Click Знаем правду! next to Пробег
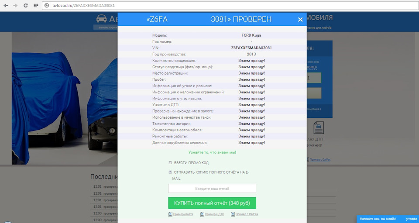Viewport: 419px width, 223px height. click(x=251, y=79)
